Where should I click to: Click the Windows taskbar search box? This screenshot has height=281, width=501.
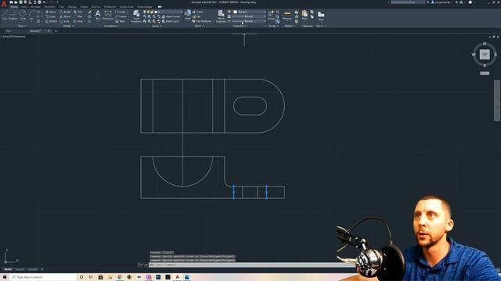click(43, 277)
